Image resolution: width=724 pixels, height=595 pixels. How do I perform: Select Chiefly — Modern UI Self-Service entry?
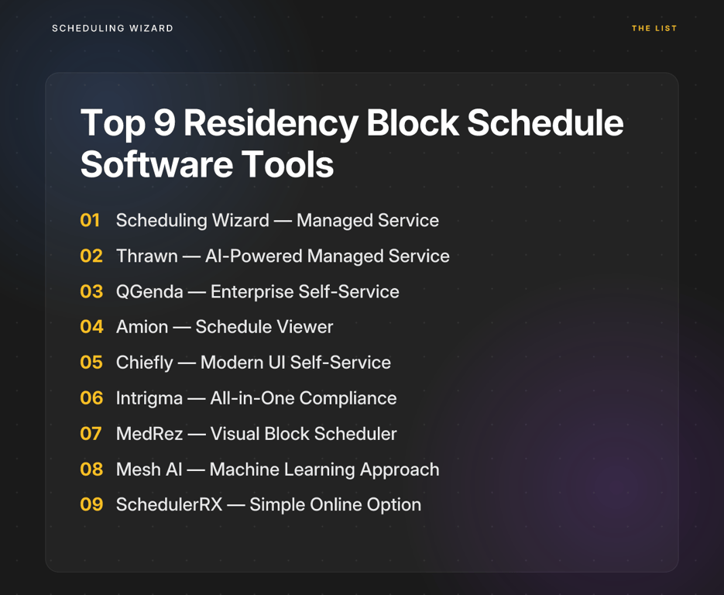click(253, 362)
